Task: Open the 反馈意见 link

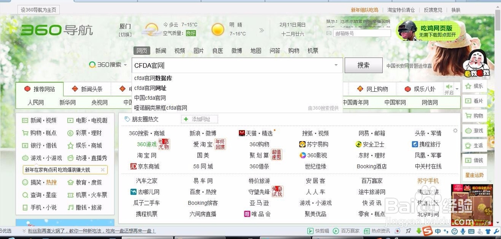Action: [x=433, y=10]
